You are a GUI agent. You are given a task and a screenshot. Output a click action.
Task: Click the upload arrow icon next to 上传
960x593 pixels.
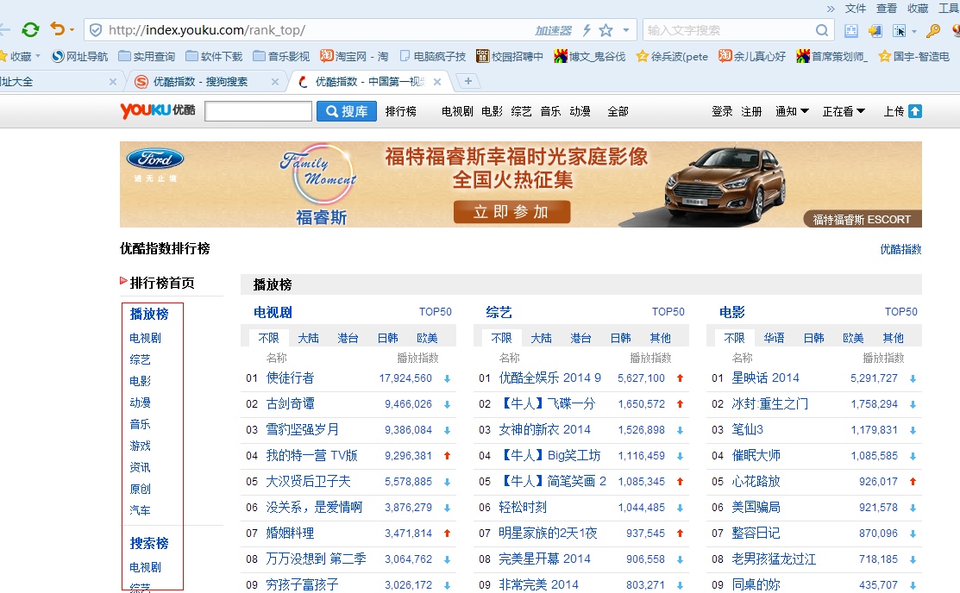pyautogui.click(x=914, y=111)
